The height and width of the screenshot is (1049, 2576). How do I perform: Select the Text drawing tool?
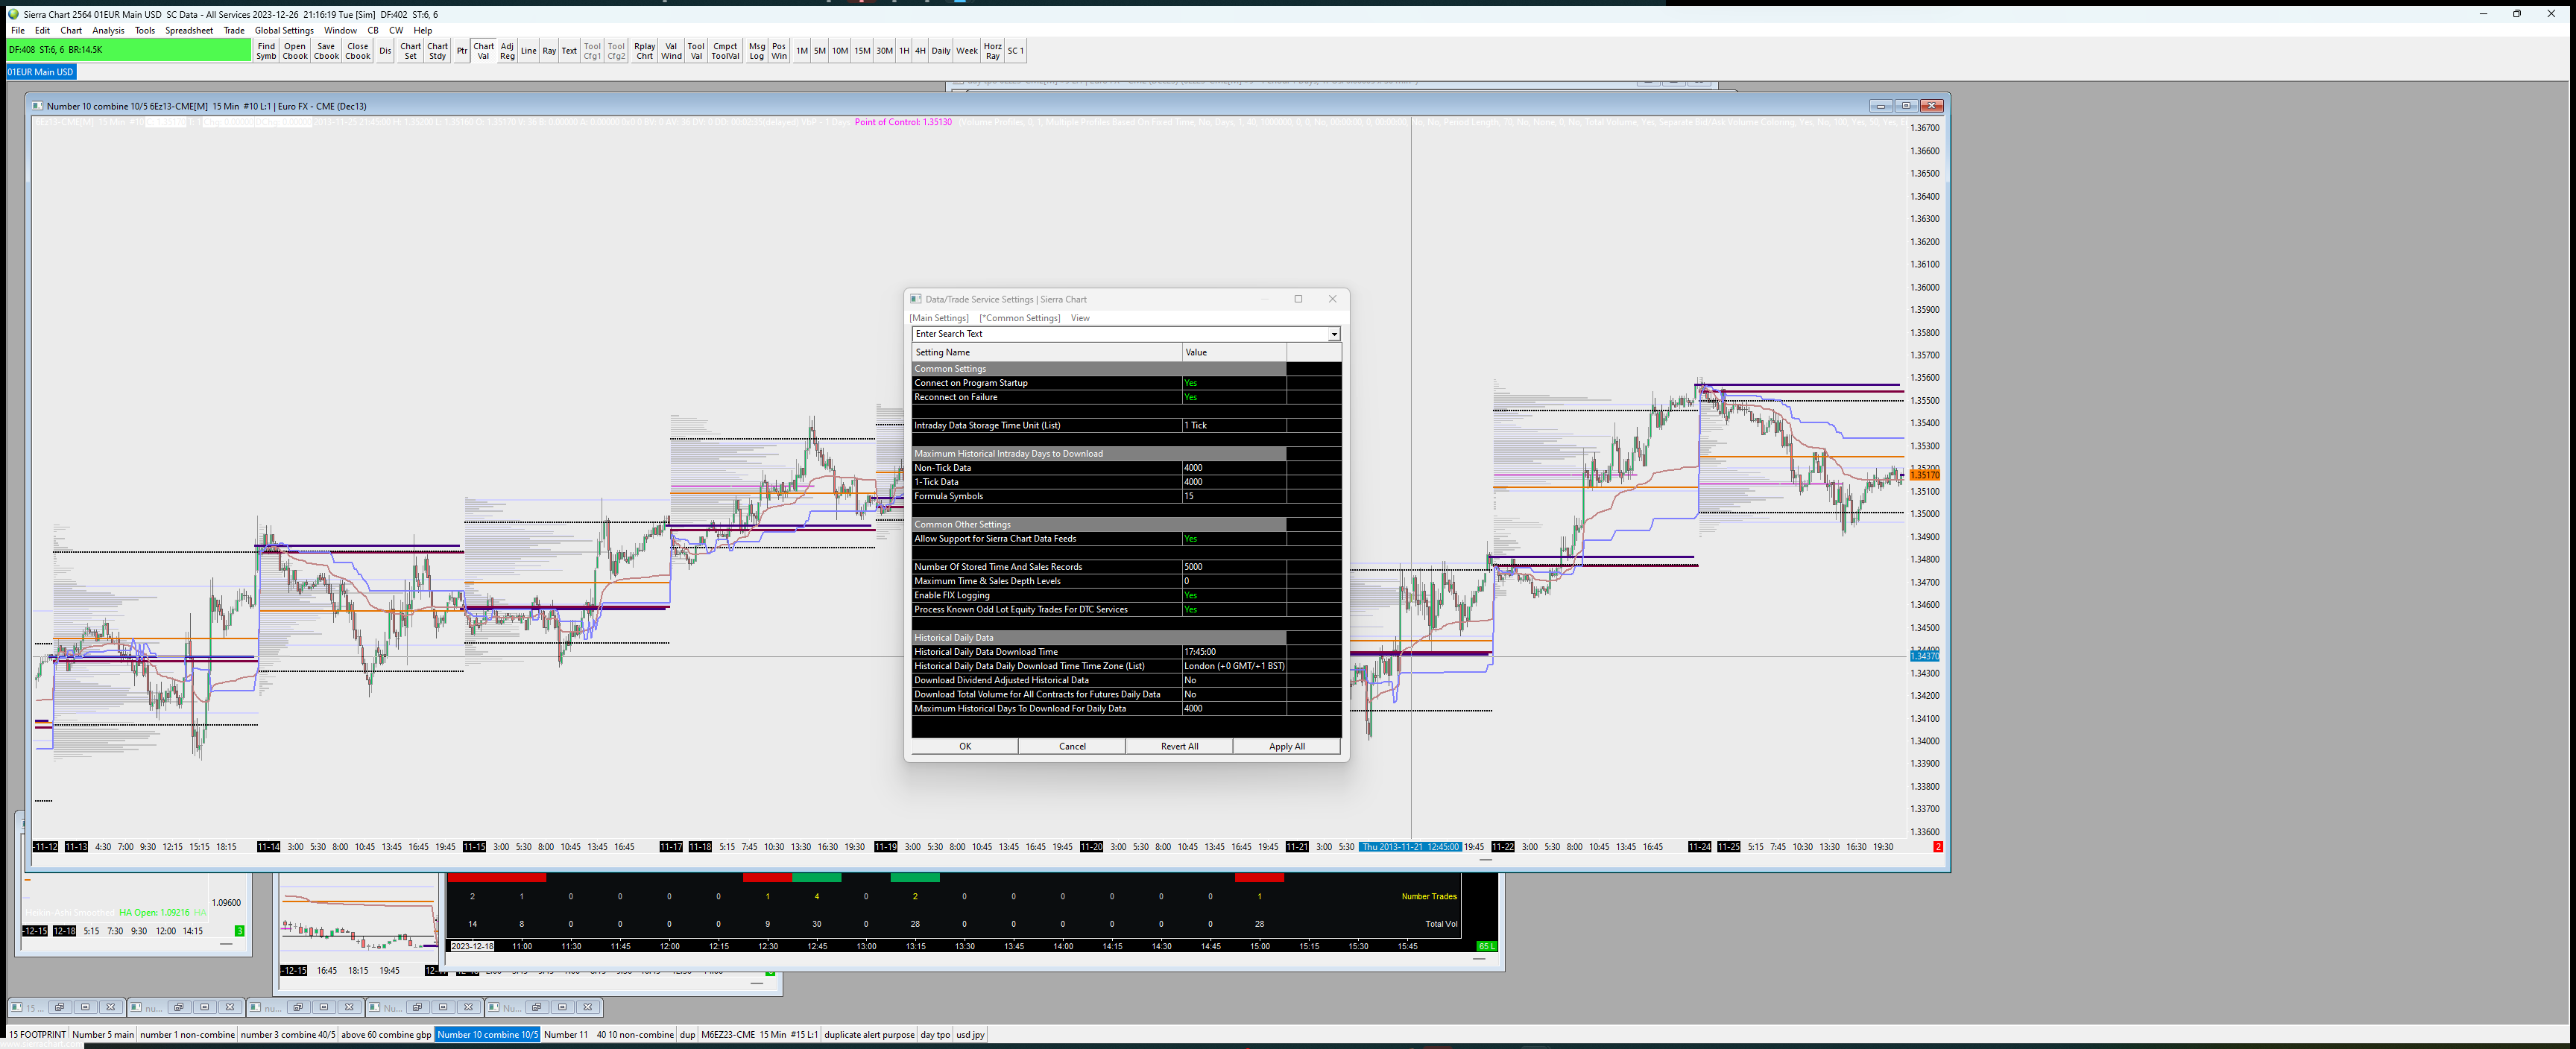pyautogui.click(x=569, y=51)
